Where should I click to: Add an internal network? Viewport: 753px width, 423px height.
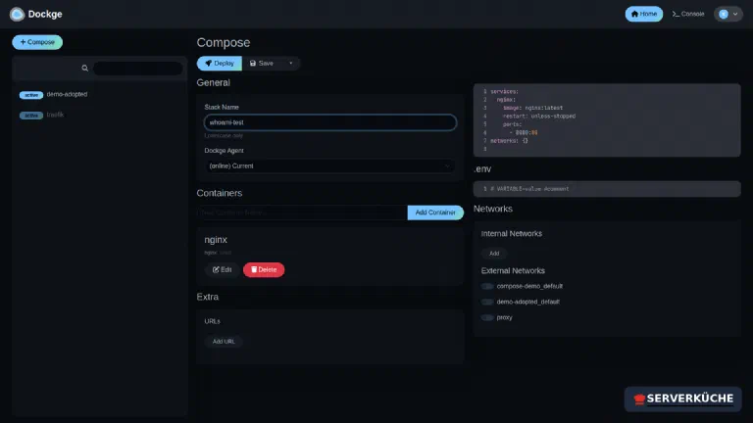click(494, 254)
